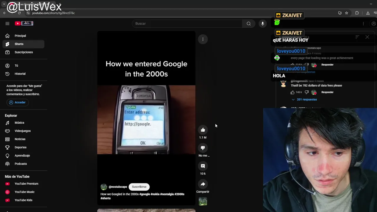Open Videojuegos under Explorar
Screen dimensions: 377x212
[24, 131]
